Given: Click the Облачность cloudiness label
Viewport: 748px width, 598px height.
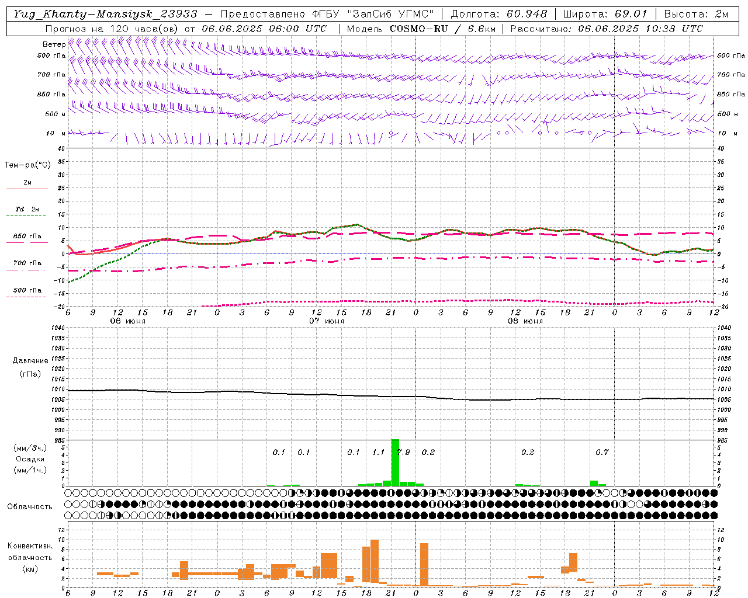Looking at the screenshot, I should (x=30, y=507).
